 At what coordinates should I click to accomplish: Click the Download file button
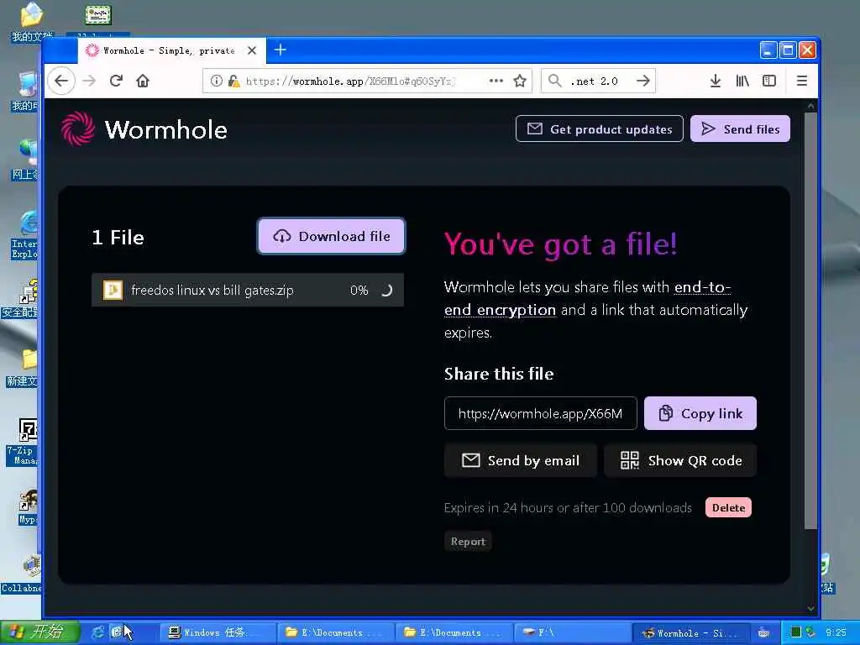pos(331,236)
